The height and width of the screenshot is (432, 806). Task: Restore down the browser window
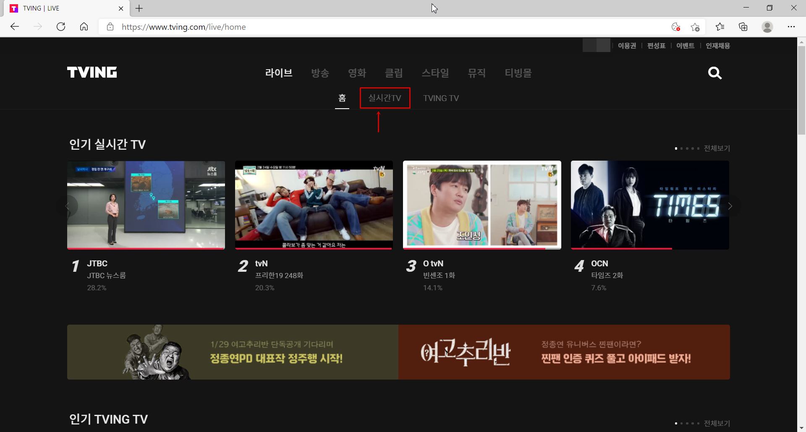coord(769,8)
